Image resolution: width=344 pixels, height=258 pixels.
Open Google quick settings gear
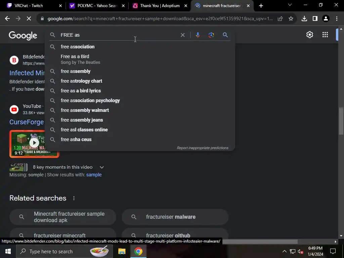(x=309, y=35)
